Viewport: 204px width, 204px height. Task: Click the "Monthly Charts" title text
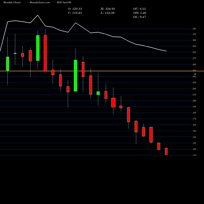pos(12,2)
